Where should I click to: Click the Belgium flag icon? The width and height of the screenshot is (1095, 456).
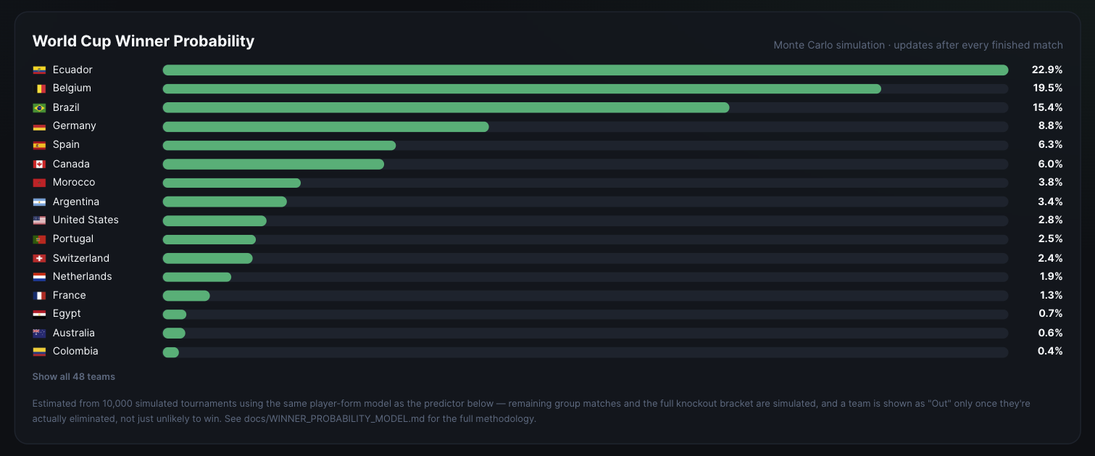click(x=39, y=88)
